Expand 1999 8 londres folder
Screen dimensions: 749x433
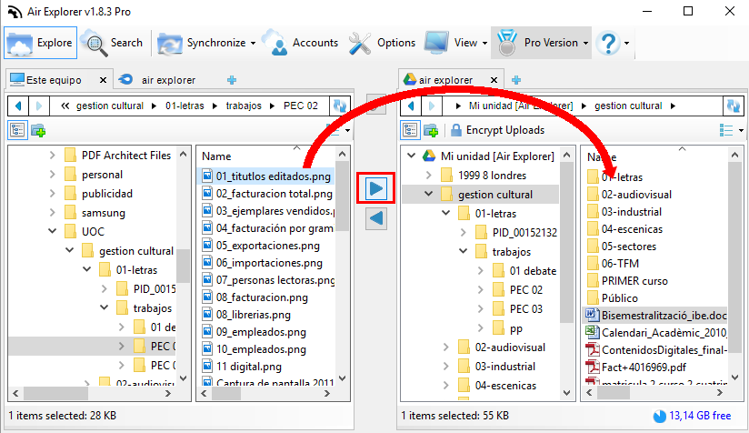pyautogui.click(x=428, y=176)
